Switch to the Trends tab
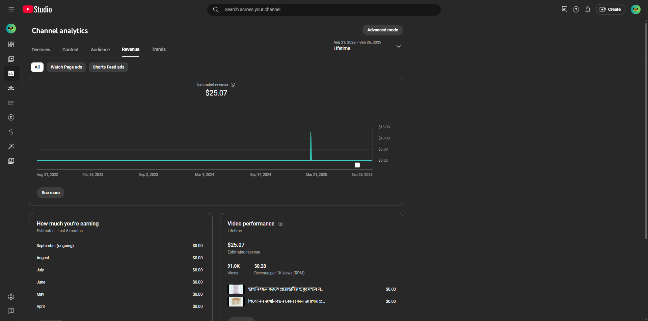This screenshot has width=648, height=321. 159,50
